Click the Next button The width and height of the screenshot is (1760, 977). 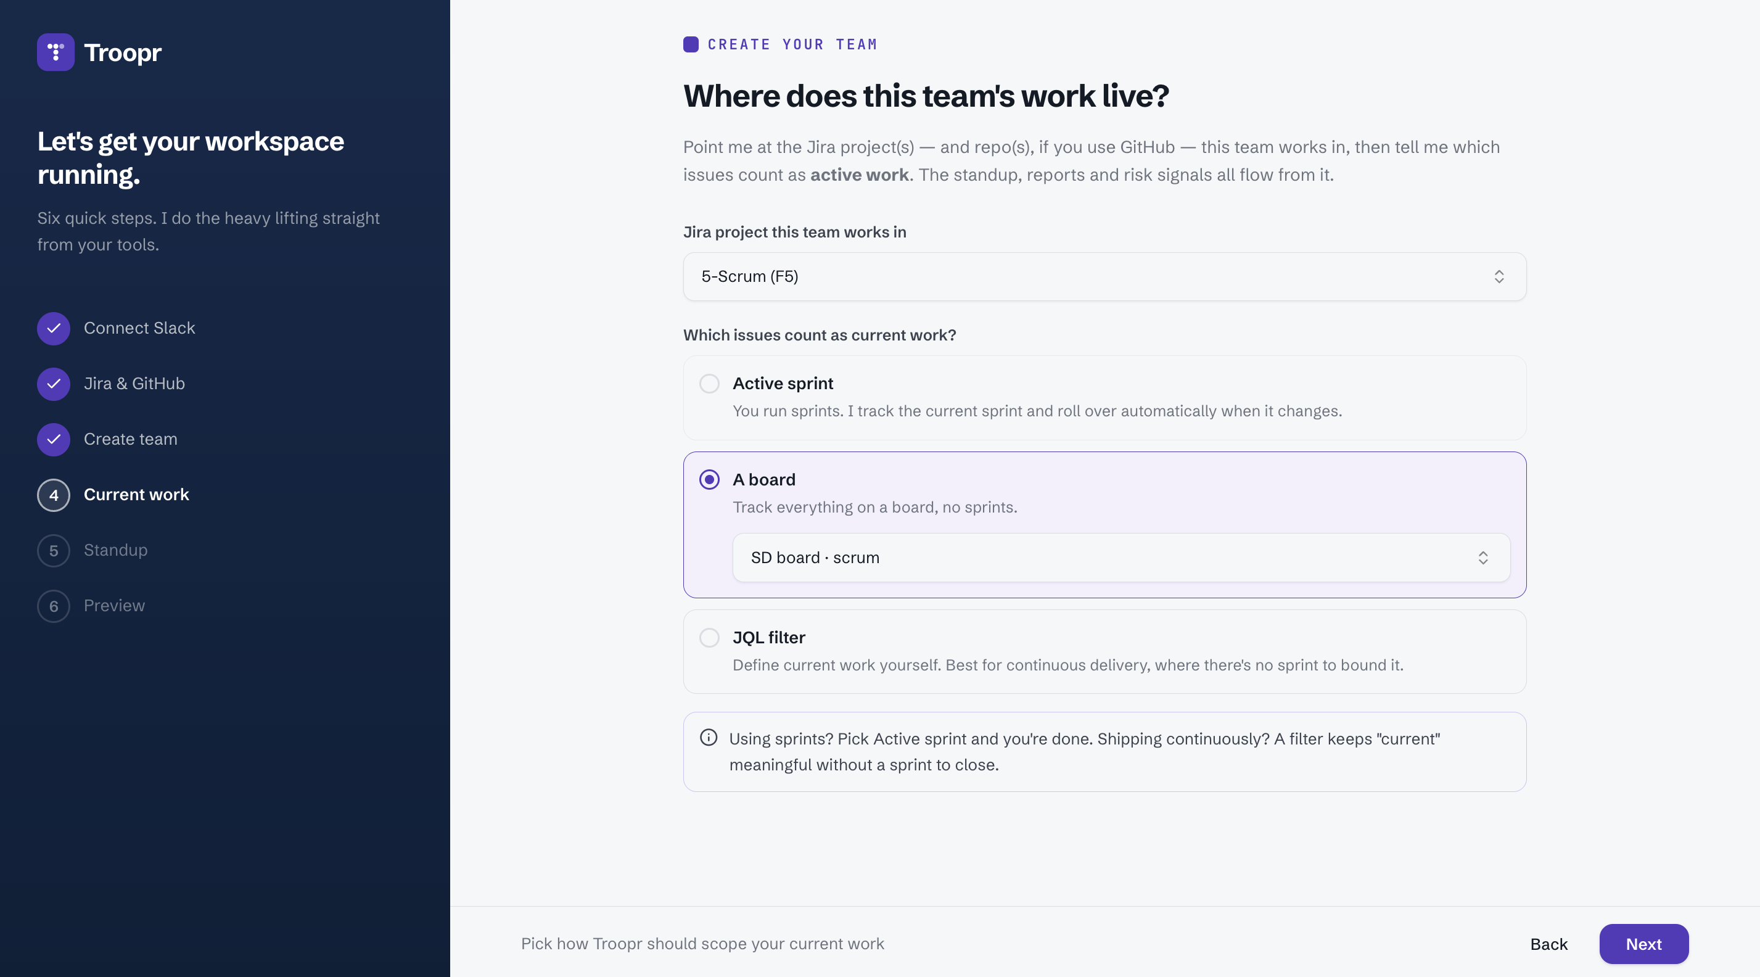point(1643,944)
